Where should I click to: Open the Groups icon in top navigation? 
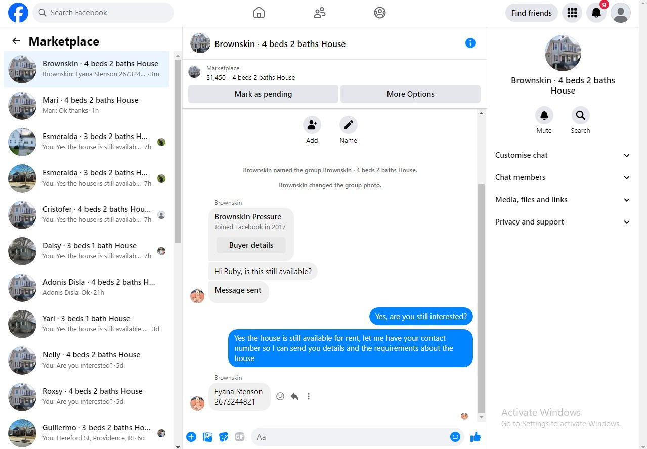click(380, 13)
